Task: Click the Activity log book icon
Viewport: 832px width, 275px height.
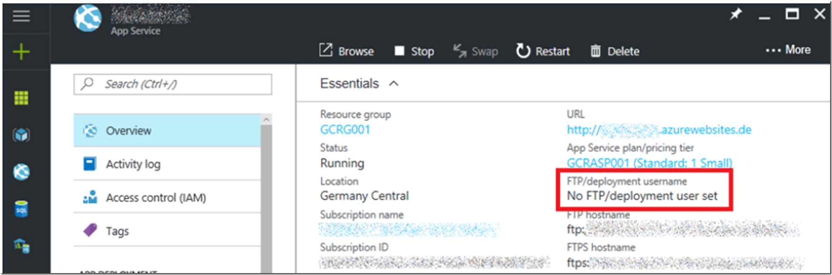Action: click(90, 164)
